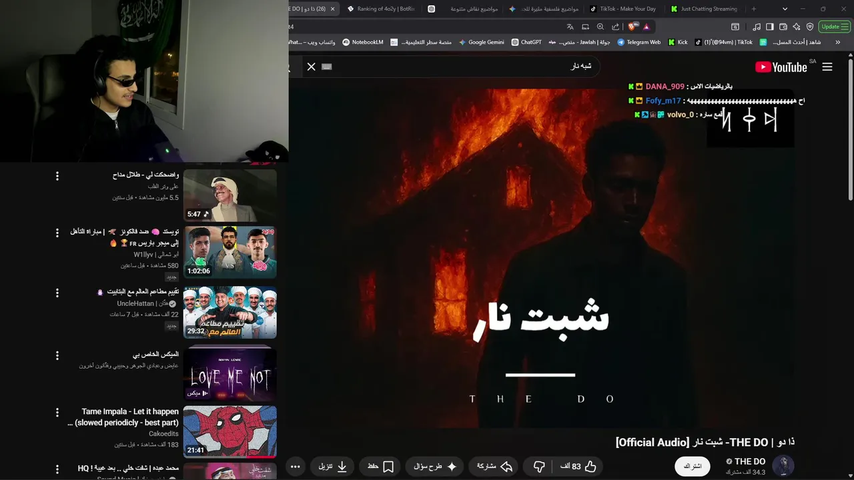Open the Brave Rewards triangle icon
Image resolution: width=854 pixels, height=480 pixels.
[x=647, y=27]
